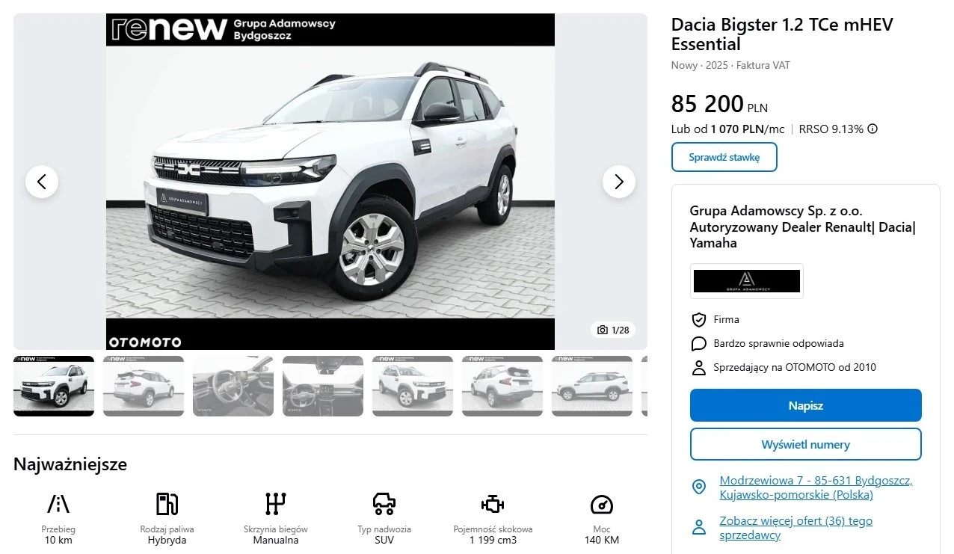Click the blue Napisz button
954x554 pixels.
tap(806, 405)
